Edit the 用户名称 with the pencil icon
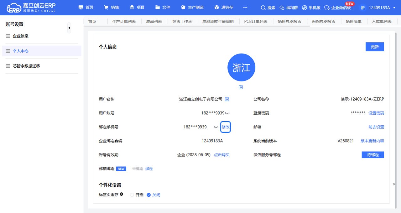This screenshot has height=213, width=401. (227, 99)
